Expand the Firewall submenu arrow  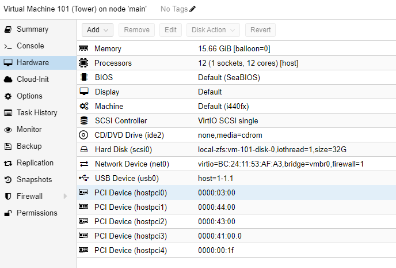point(66,196)
